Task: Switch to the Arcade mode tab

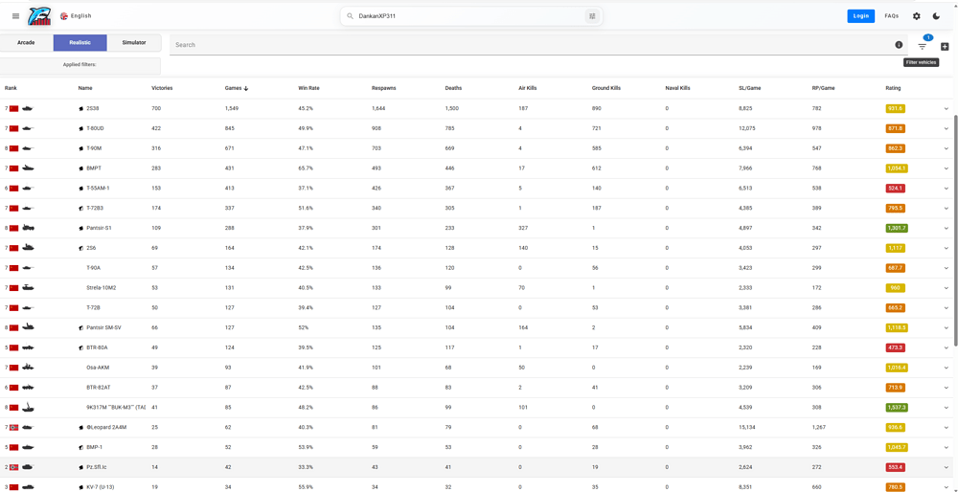Action: coord(26,43)
